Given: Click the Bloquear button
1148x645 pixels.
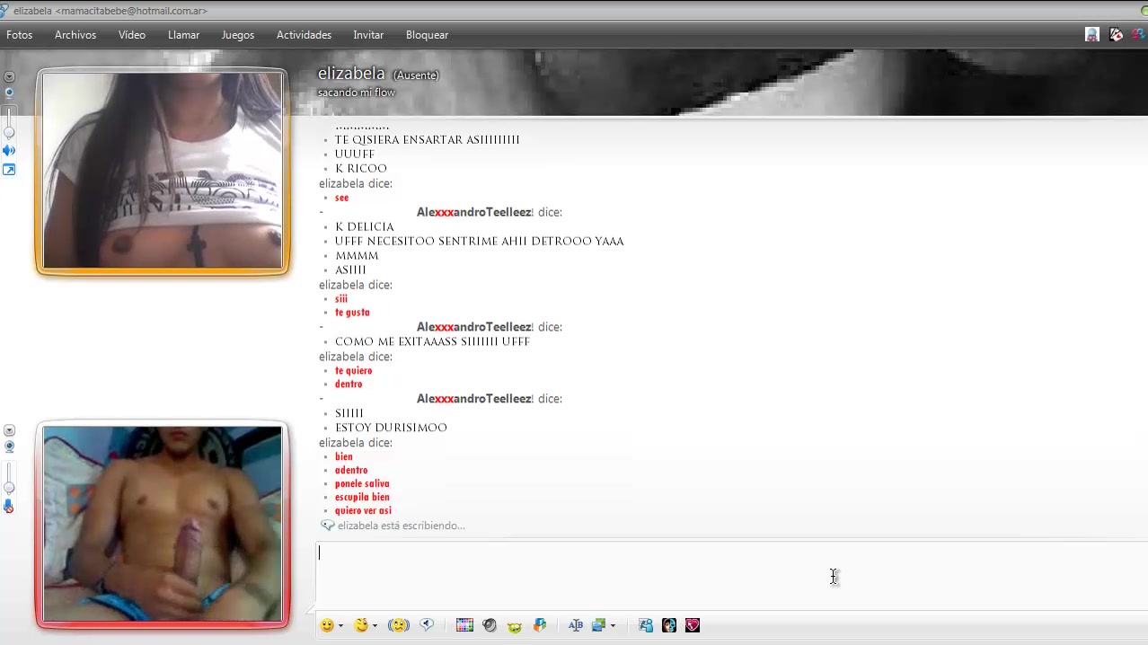Looking at the screenshot, I should tap(427, 35).
